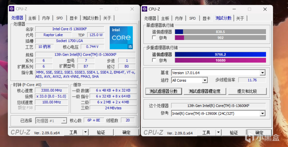Open SPD tab in the left CPU-Z window
The image size is (288, 147).
[60, 18]
